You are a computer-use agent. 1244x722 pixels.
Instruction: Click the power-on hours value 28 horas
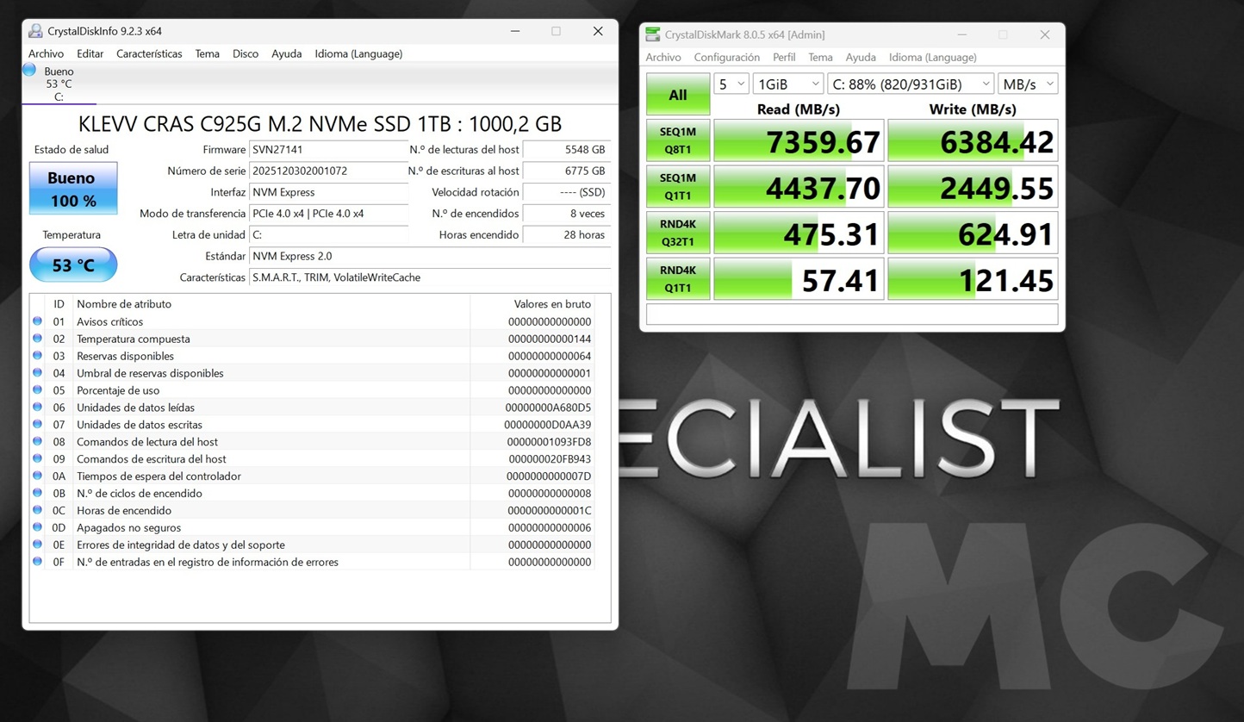click(567, 234)
